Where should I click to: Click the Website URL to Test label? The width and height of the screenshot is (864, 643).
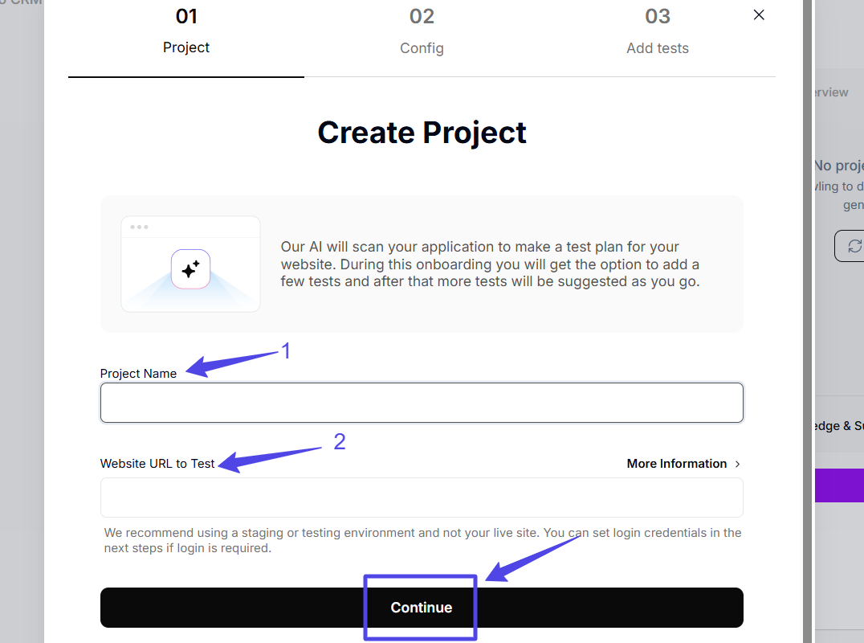click(157, 464)
